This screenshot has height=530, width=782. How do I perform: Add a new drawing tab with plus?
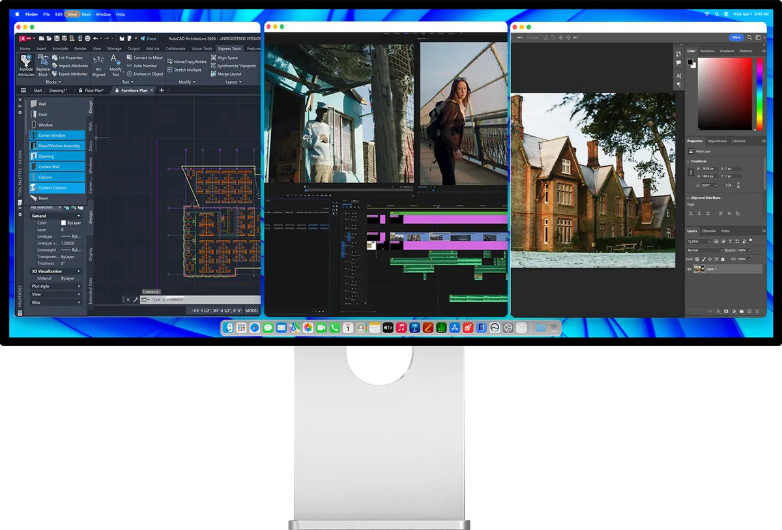point(162,91)
